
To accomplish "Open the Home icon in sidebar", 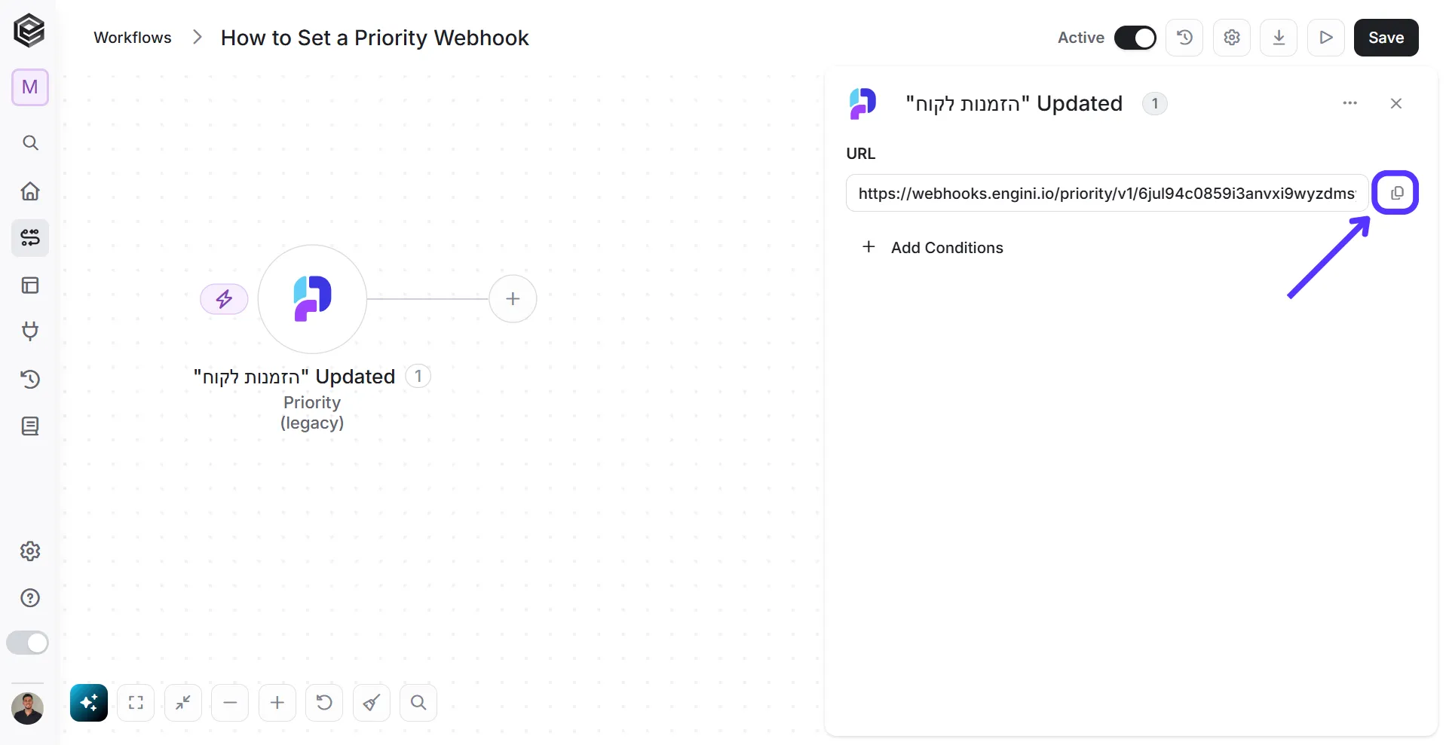I will click(30, 191).
